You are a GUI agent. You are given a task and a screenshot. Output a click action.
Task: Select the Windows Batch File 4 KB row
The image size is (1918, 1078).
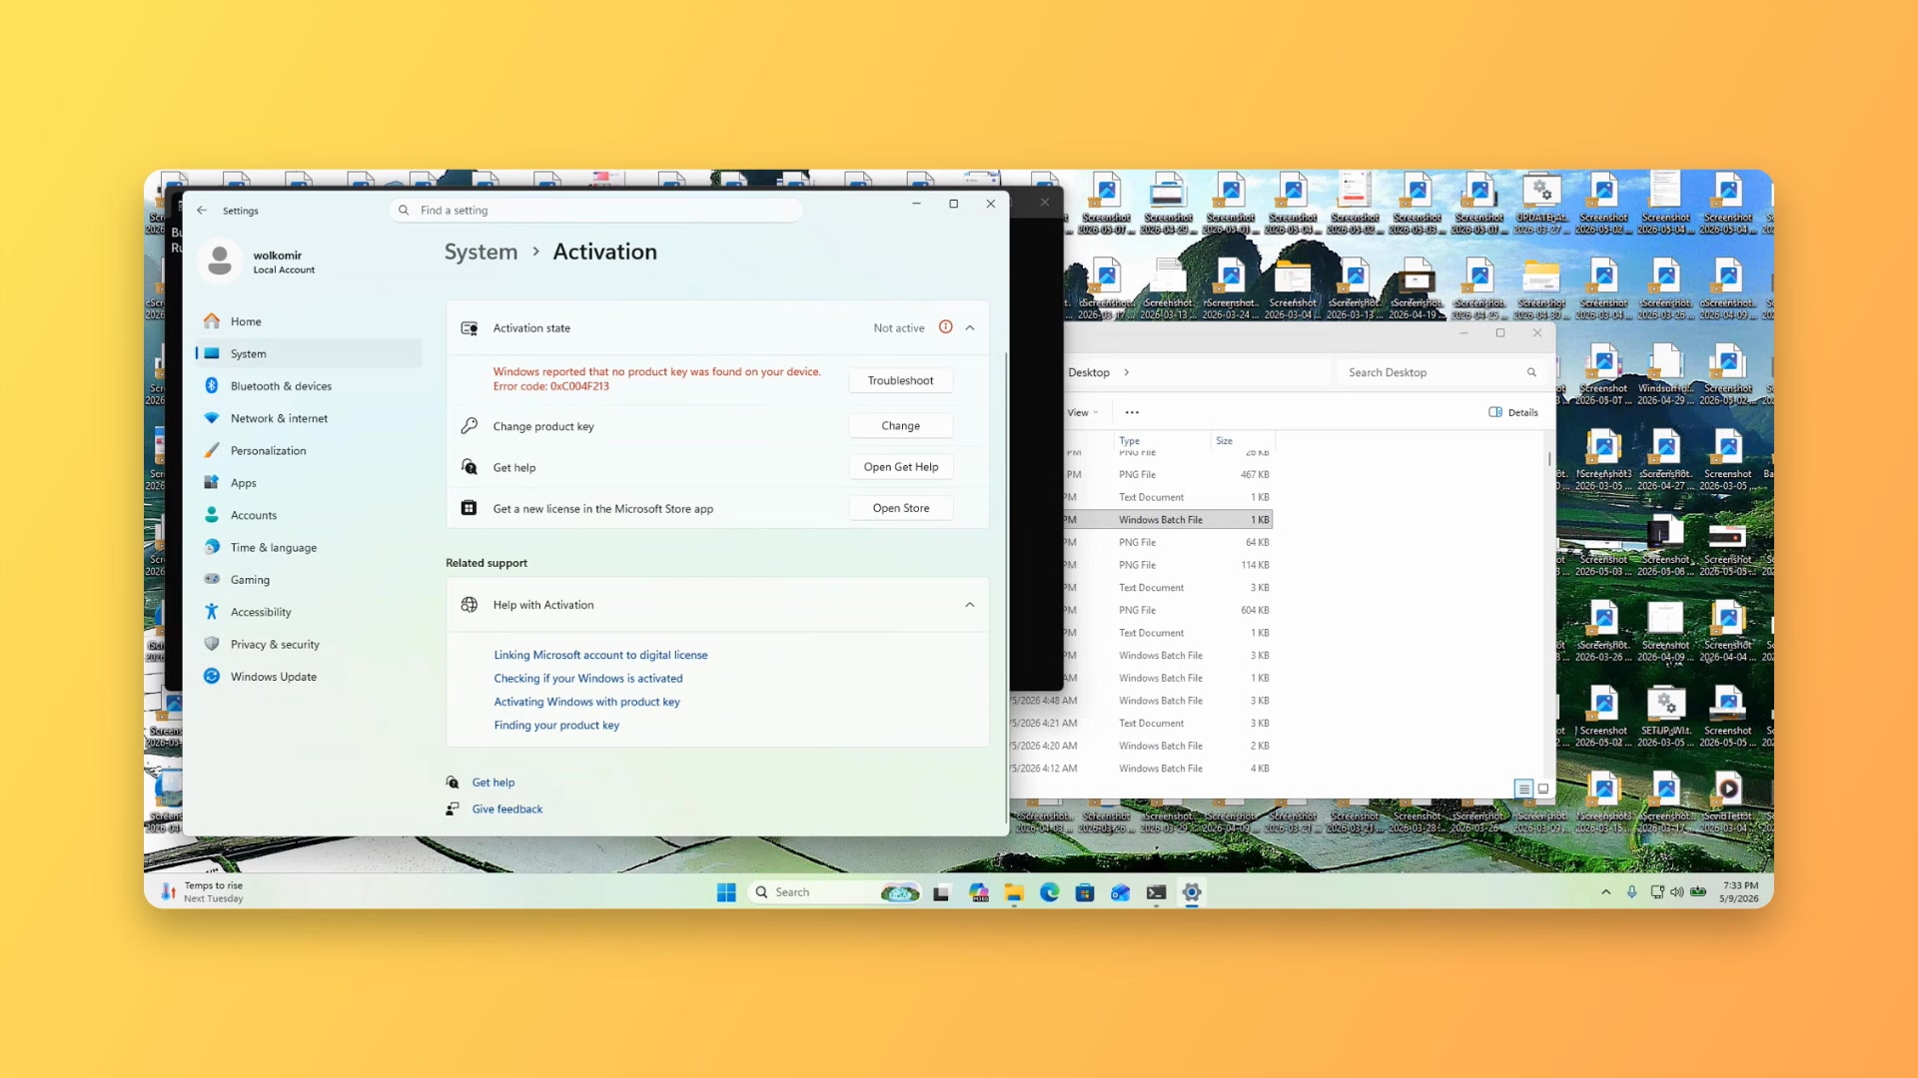pos(1141,769)
